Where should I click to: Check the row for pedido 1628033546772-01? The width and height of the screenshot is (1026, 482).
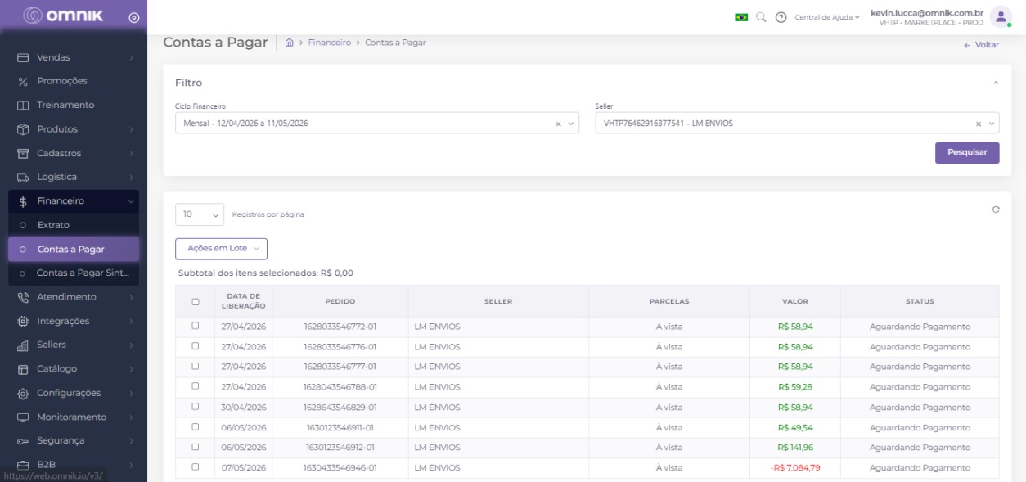coord(195,326)
